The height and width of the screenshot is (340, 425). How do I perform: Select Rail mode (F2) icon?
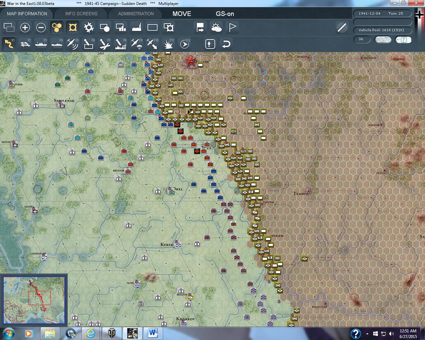point(25,44)
